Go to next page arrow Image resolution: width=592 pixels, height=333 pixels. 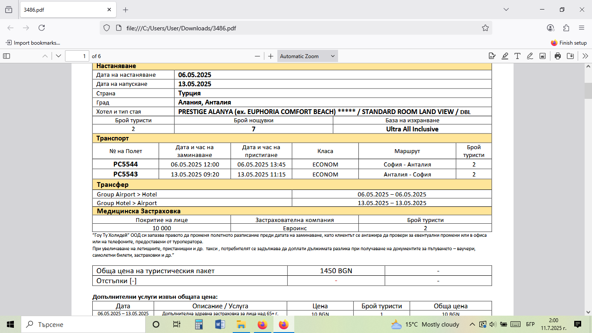(x=59, y=56)
